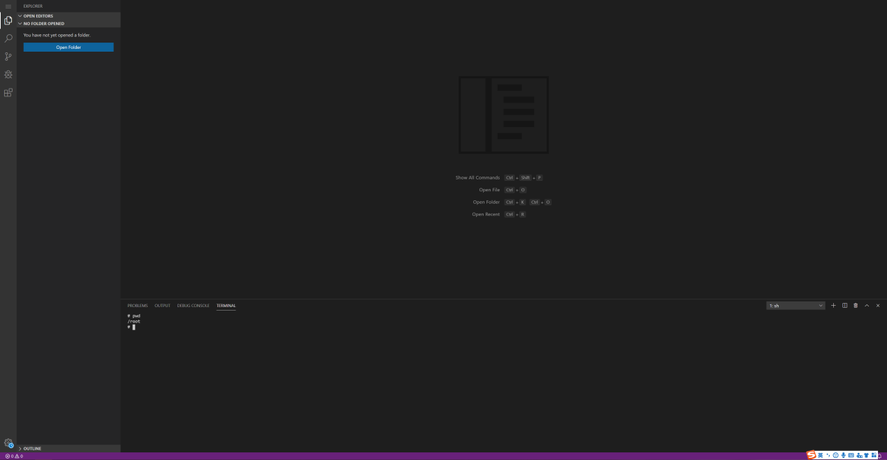Screen dimensions: 887x460
Task: Open the '1: sh' terminal selector dropdown
Action: coord(795,306)
